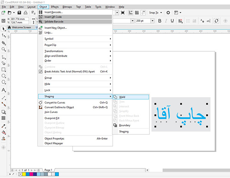Click the Full-screen preview icon

tap(123, 13)
